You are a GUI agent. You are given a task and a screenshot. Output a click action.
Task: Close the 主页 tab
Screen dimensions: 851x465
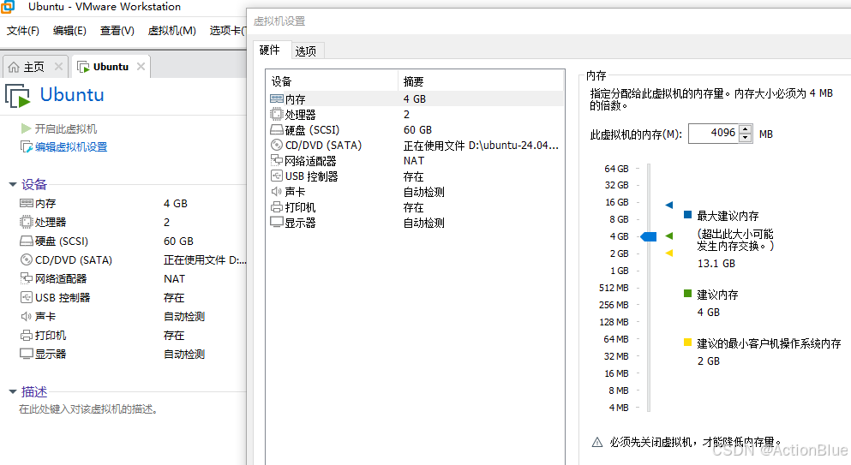[58, 66]
